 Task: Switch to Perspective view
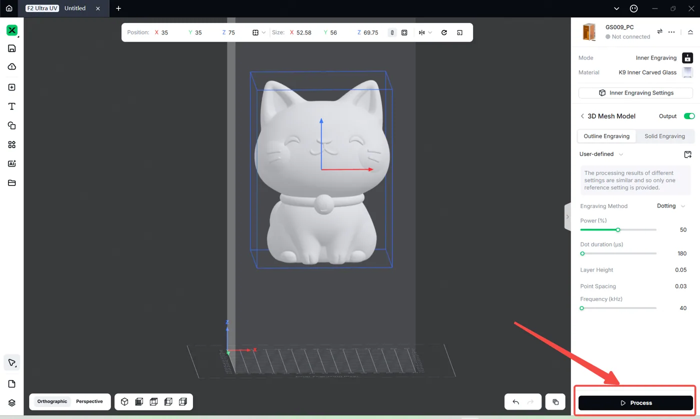(x=89, y=401)
